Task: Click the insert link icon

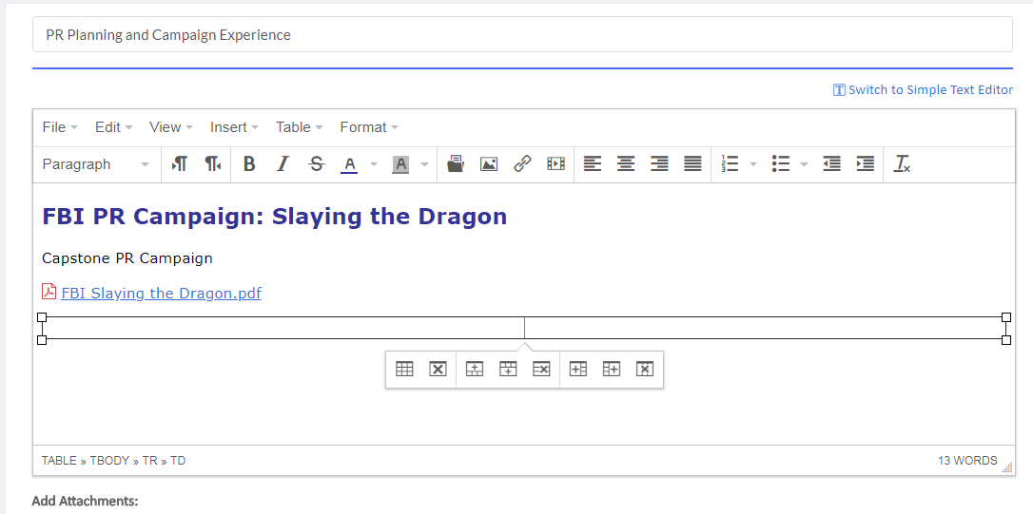Action: 522,163
